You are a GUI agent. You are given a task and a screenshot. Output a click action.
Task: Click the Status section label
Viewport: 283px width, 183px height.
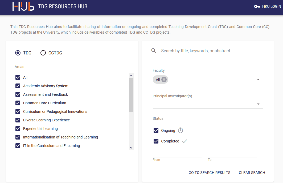[158, 118]
